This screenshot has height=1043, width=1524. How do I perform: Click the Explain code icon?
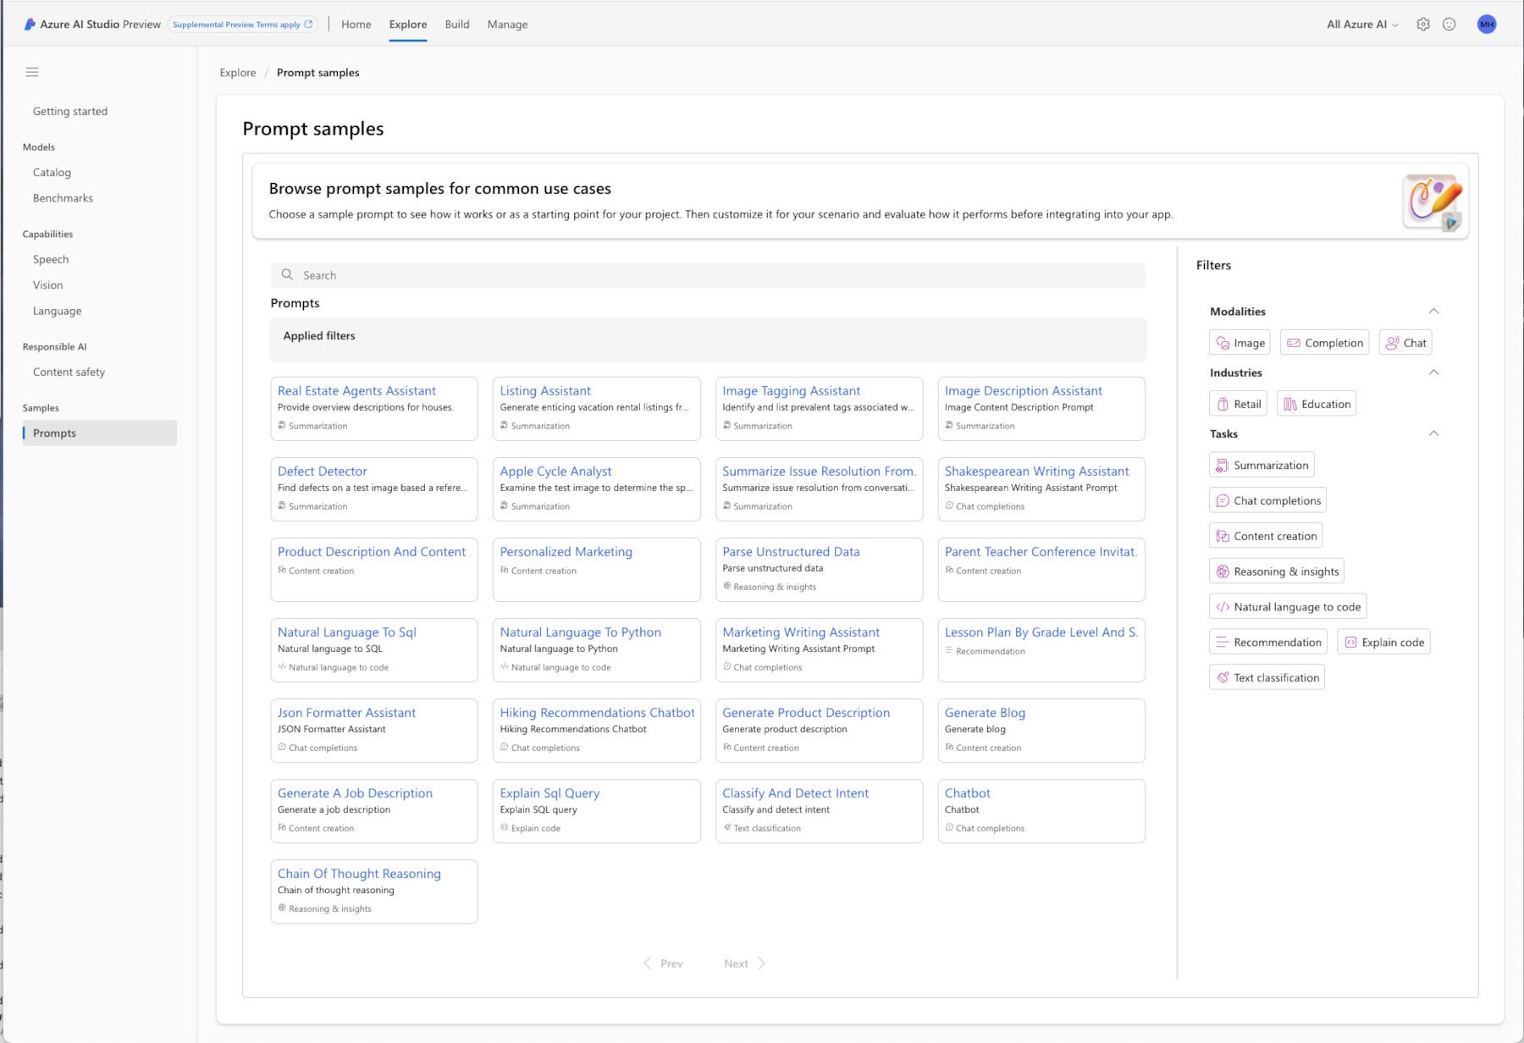click(x=1351, y=643)
